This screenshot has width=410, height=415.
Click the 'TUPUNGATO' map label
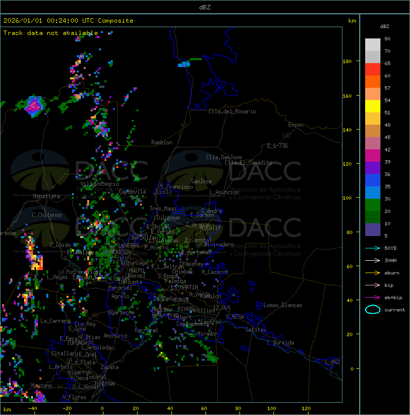pos(80,343)
